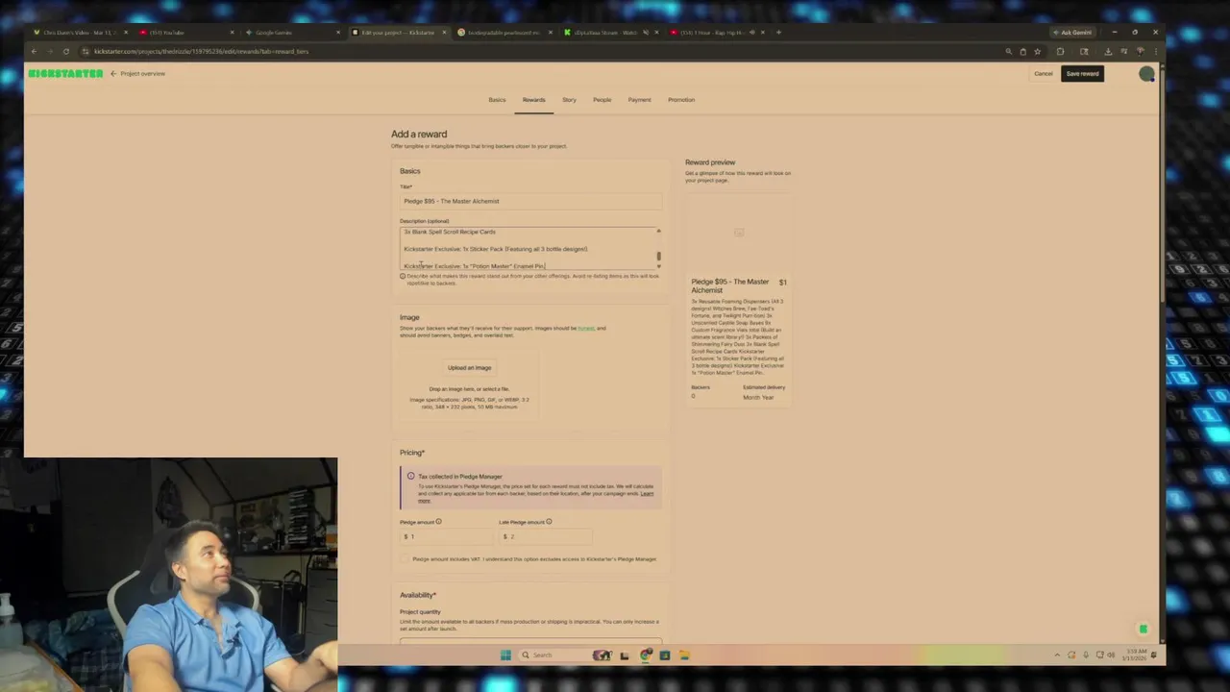Click the Pledge amount input field
1230x692 pixels.
[x=445, y=536]
